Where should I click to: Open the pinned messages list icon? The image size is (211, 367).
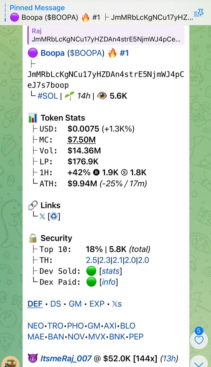pyautogui.click(x=198, y=12)
